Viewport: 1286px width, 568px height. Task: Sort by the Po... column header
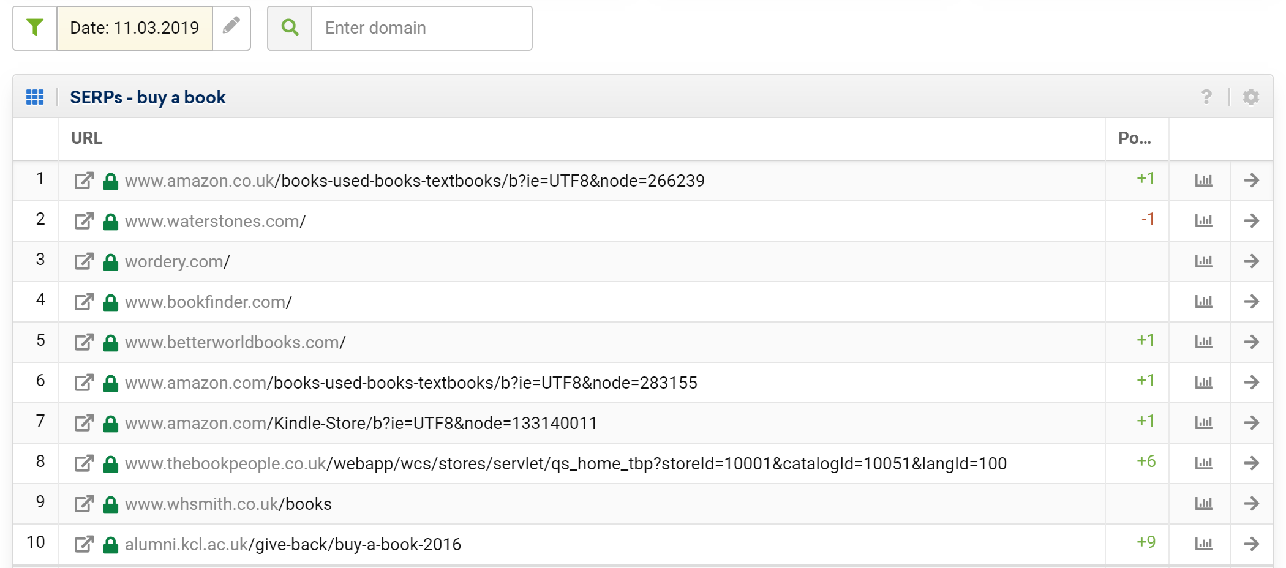[1135, 138]
